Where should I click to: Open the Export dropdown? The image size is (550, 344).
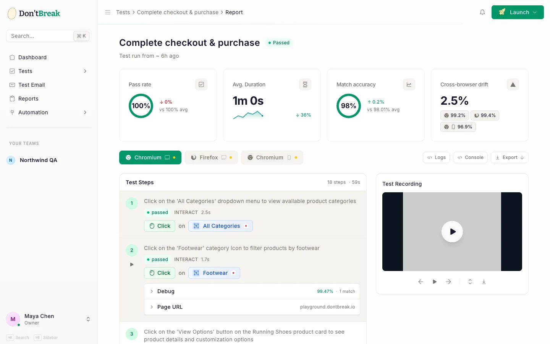pos(510,157)
